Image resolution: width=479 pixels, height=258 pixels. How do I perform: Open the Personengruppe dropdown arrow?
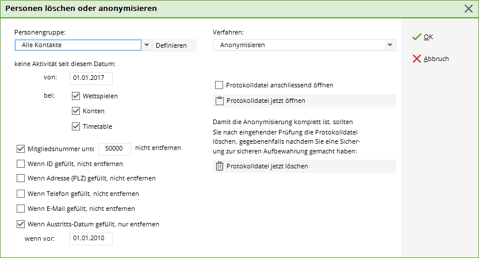coord(147,45)
